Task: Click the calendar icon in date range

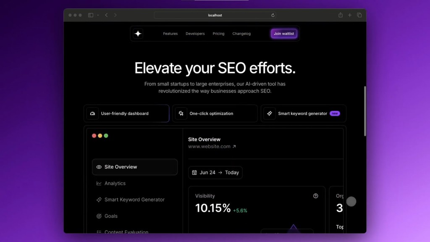Action: (194, 173)
